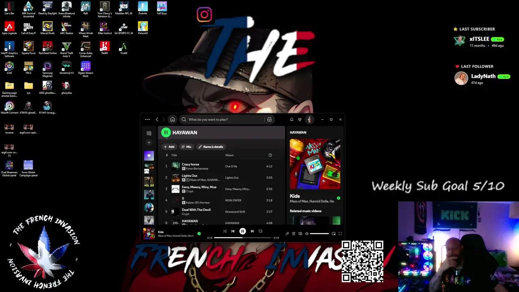Image resolution: width=519 pixels, height=292 pixels.
Task: Open Spotify three-dot menu
Action: [x=147, y=119]
